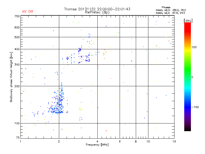This screenshot has height=154, width=205.
Task: Click the y-axis label '300'
Action: tap(17, 65)
